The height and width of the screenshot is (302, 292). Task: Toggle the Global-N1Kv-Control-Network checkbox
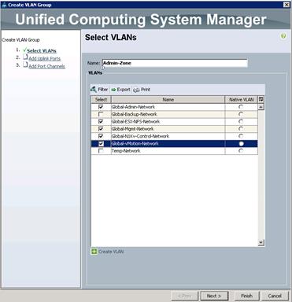click(101, 136)
